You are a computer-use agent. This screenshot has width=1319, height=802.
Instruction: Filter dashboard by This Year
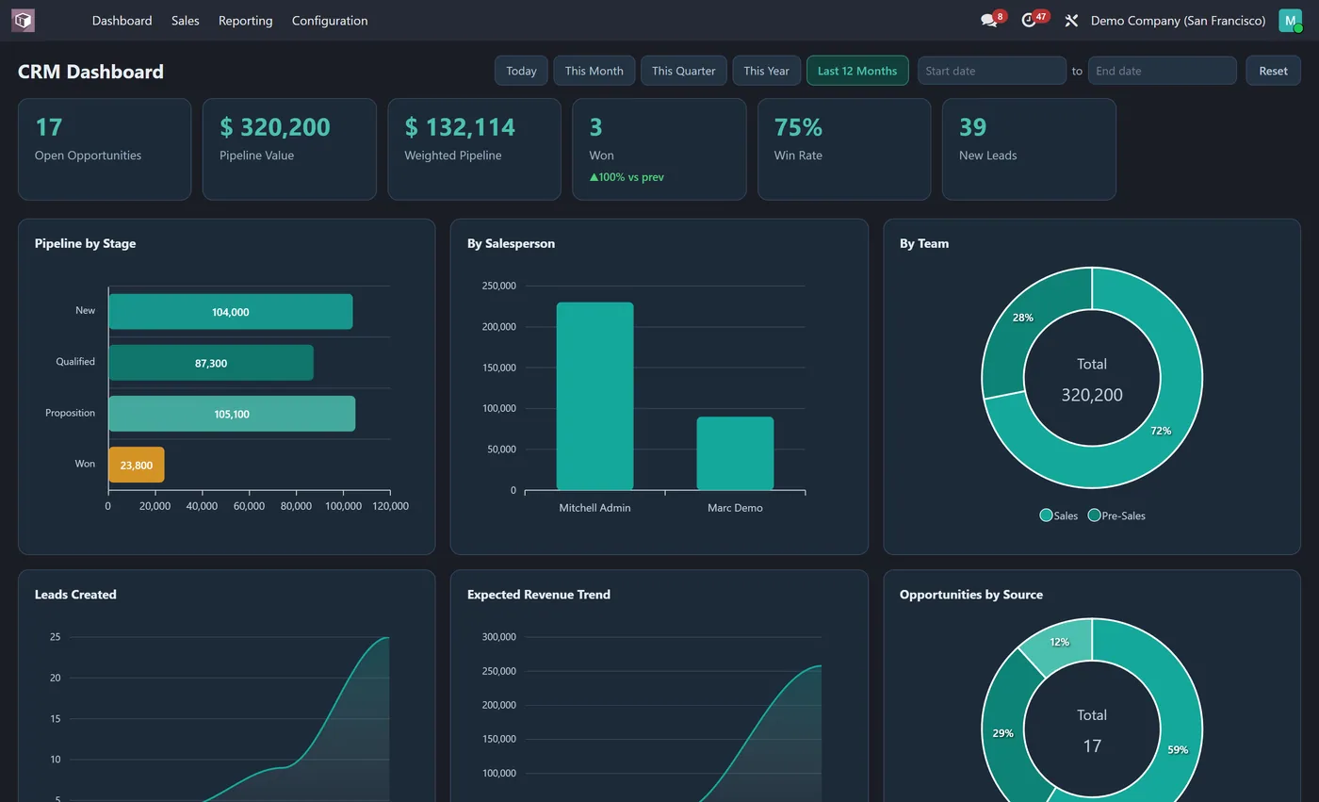coord(766,71)
